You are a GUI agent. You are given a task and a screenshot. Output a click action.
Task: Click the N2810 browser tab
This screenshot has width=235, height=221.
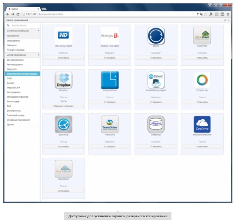point(22,9)
